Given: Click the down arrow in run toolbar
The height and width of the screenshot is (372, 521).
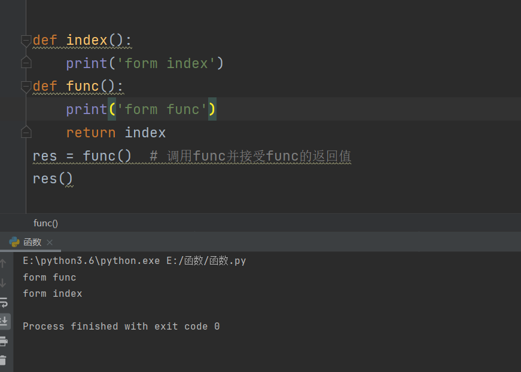Looking at the screenshot, I should [3, 283].
